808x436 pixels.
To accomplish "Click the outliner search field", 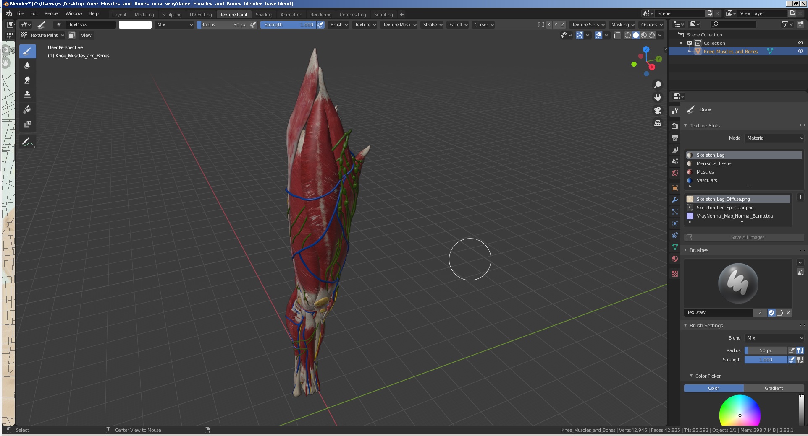I will [x=733, y=24].
